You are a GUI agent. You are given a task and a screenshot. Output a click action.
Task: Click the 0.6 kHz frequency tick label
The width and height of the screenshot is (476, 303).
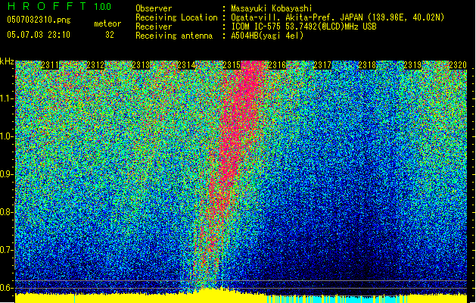point(5,288)
